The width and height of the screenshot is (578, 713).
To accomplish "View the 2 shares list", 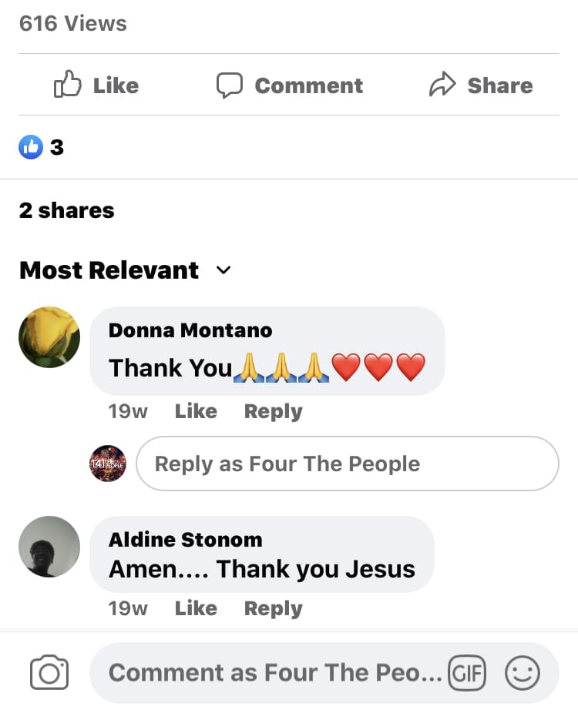I will point(67,210).
